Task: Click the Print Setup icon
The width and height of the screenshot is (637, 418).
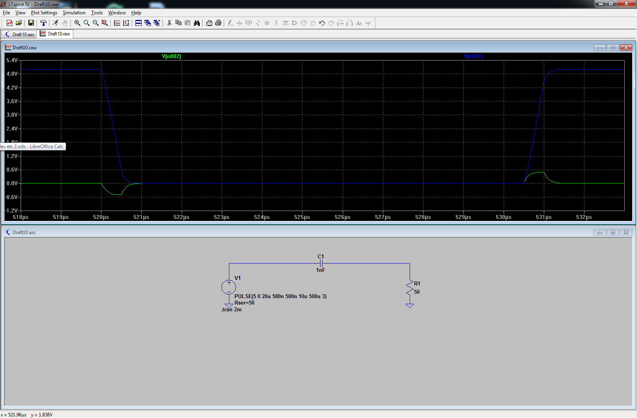Action: click(209, 23)
